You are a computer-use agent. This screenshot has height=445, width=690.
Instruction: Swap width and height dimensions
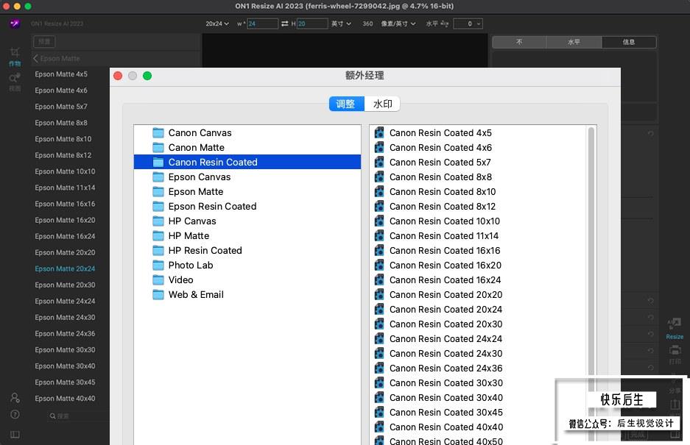coord(285,24)
